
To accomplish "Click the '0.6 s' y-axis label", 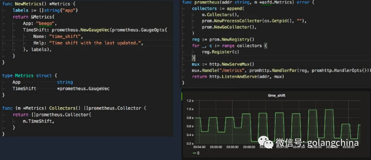I will tap(190, 126).
